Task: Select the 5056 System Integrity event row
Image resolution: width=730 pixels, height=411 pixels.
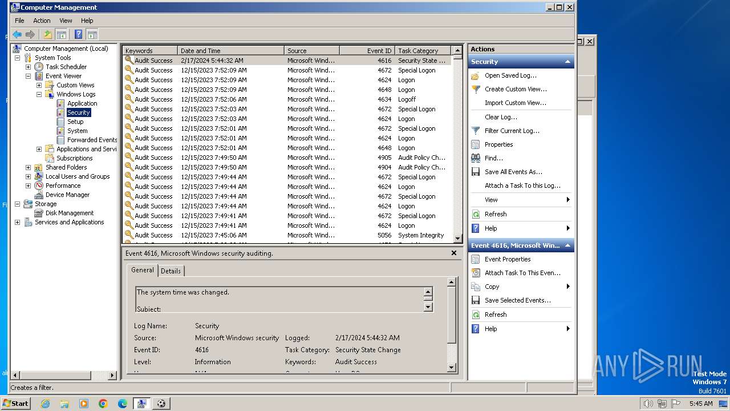Action: pyautogui.click(x=287, y=235)
